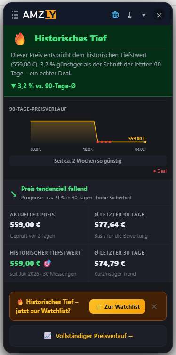176x355 pixels.
Task: Click the first red deal marker on chart
Action: (x=97, y=142)
